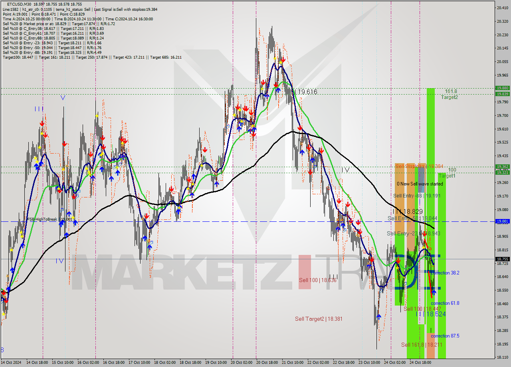Click the 19.362 green price tag

pos(502,167)
